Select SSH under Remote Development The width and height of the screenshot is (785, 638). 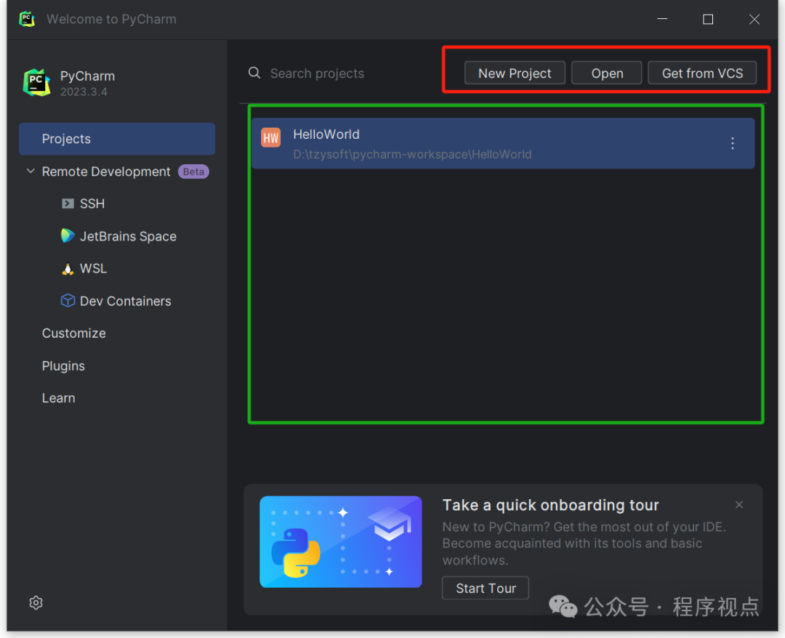tap(92, 203)
